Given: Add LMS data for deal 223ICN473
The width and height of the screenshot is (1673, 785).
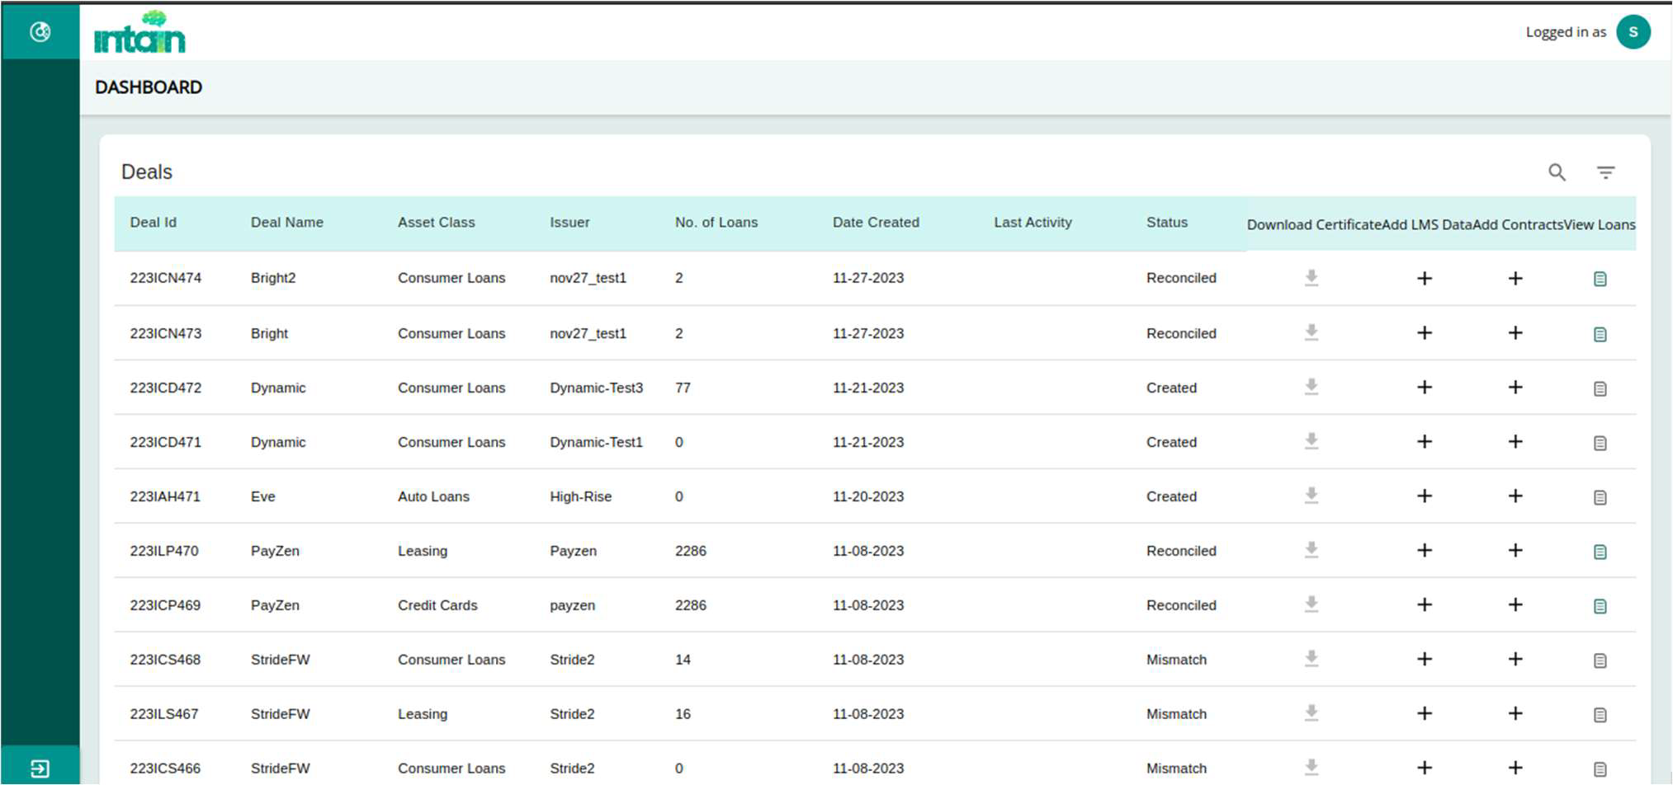Looking at the screenshot, I should coord(1424,333).
